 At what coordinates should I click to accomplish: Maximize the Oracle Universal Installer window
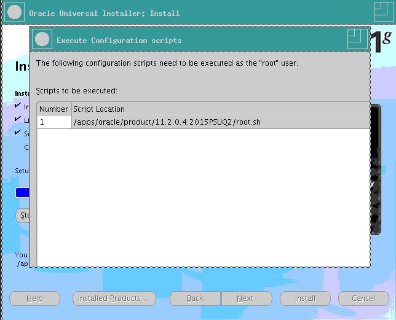coord(384,12)
